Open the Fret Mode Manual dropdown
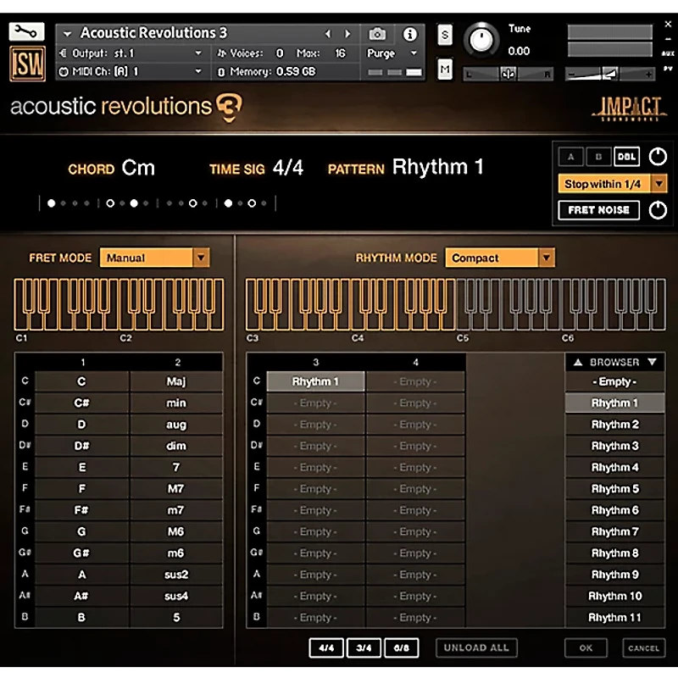This screenshot has width=678, height=678. coord(154,258)
